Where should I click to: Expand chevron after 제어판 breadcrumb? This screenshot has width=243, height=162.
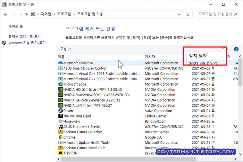pyautogui.click(x=54, y=15)
